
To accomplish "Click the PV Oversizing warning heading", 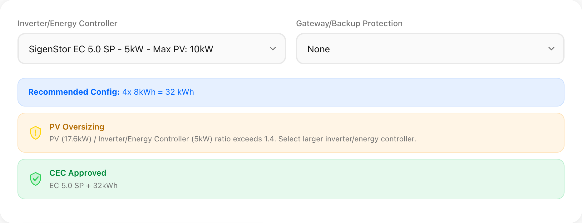I will 77,127.
